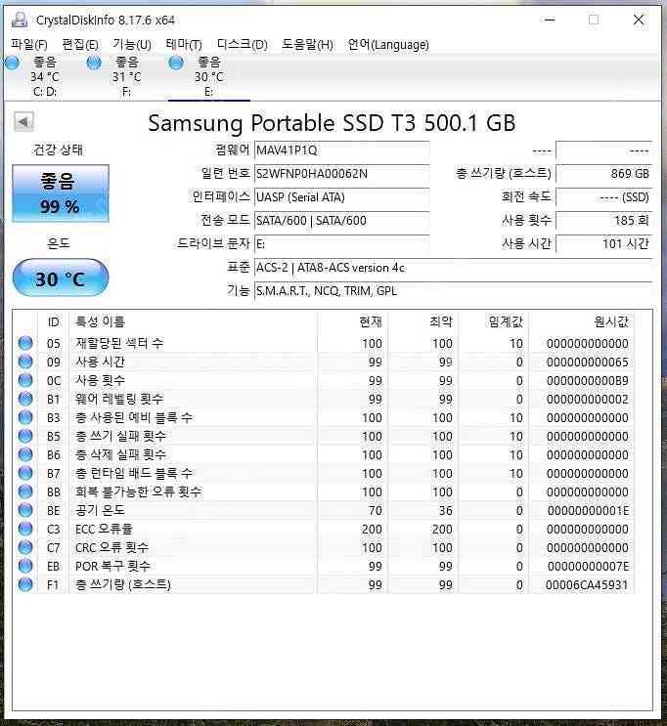Click status orb for B6 총 삭제 실패 횟수
The width and height of the screenshot is (667, 726).
coord(25,454)
